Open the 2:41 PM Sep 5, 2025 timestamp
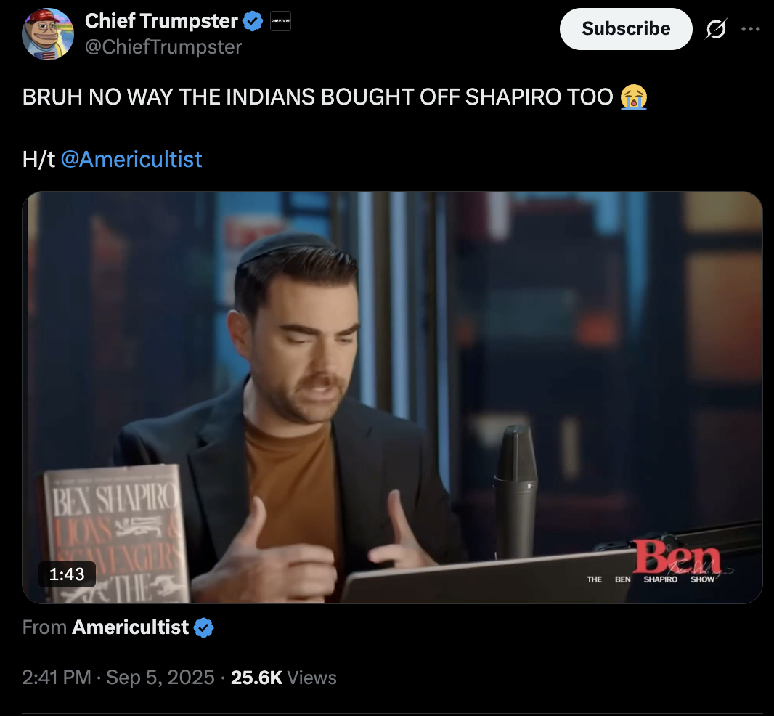This screenshot has width=774, height=716. [118, 678]
